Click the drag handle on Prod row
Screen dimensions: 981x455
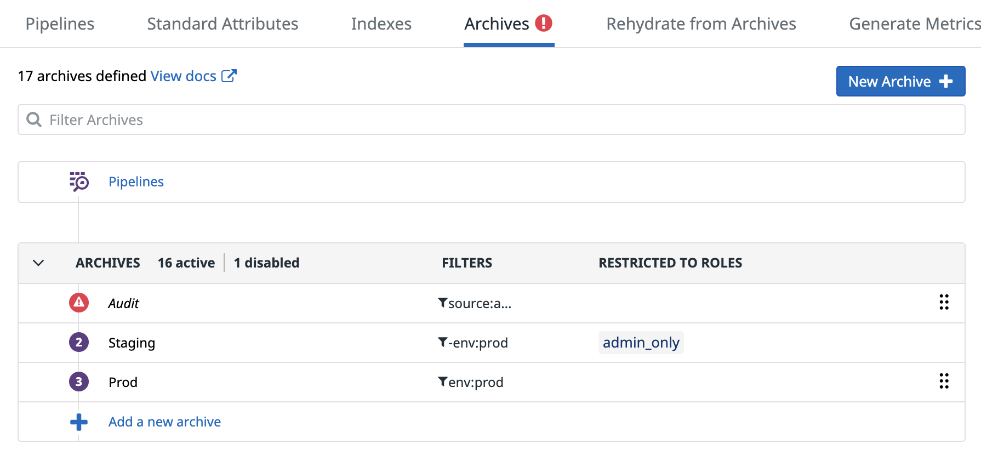[x=944, y=381]
